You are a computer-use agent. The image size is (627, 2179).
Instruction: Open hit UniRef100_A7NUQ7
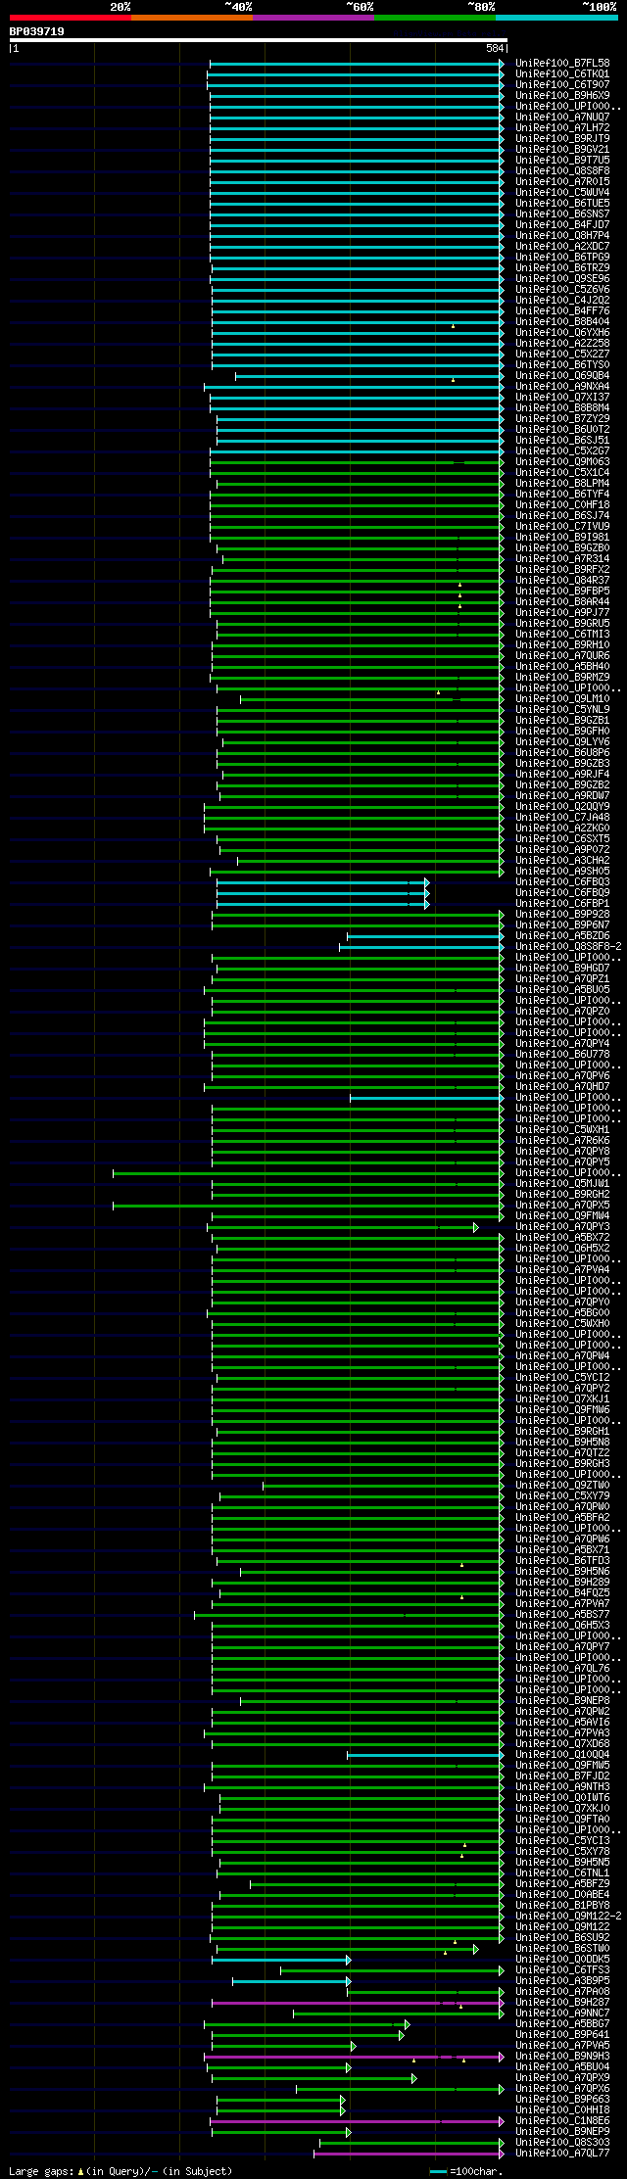[562, 118]
